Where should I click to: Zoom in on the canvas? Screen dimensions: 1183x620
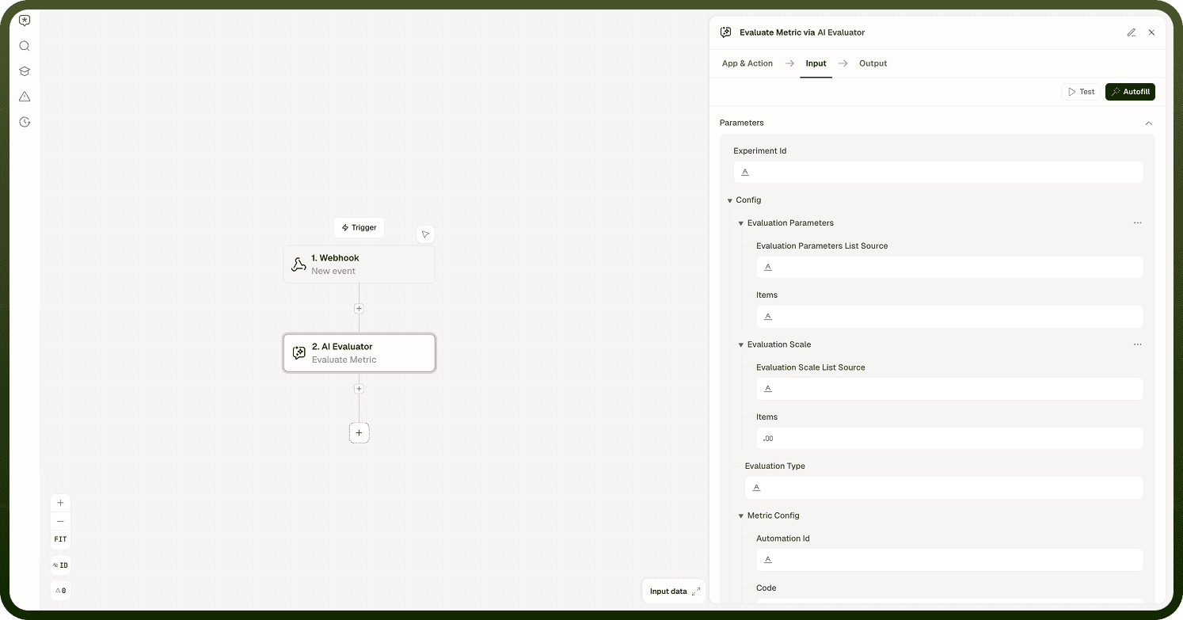[60, 503]
